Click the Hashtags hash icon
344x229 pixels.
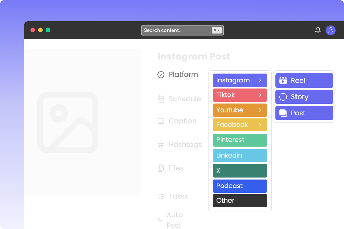pyautogui.click(x=161, y=145)
